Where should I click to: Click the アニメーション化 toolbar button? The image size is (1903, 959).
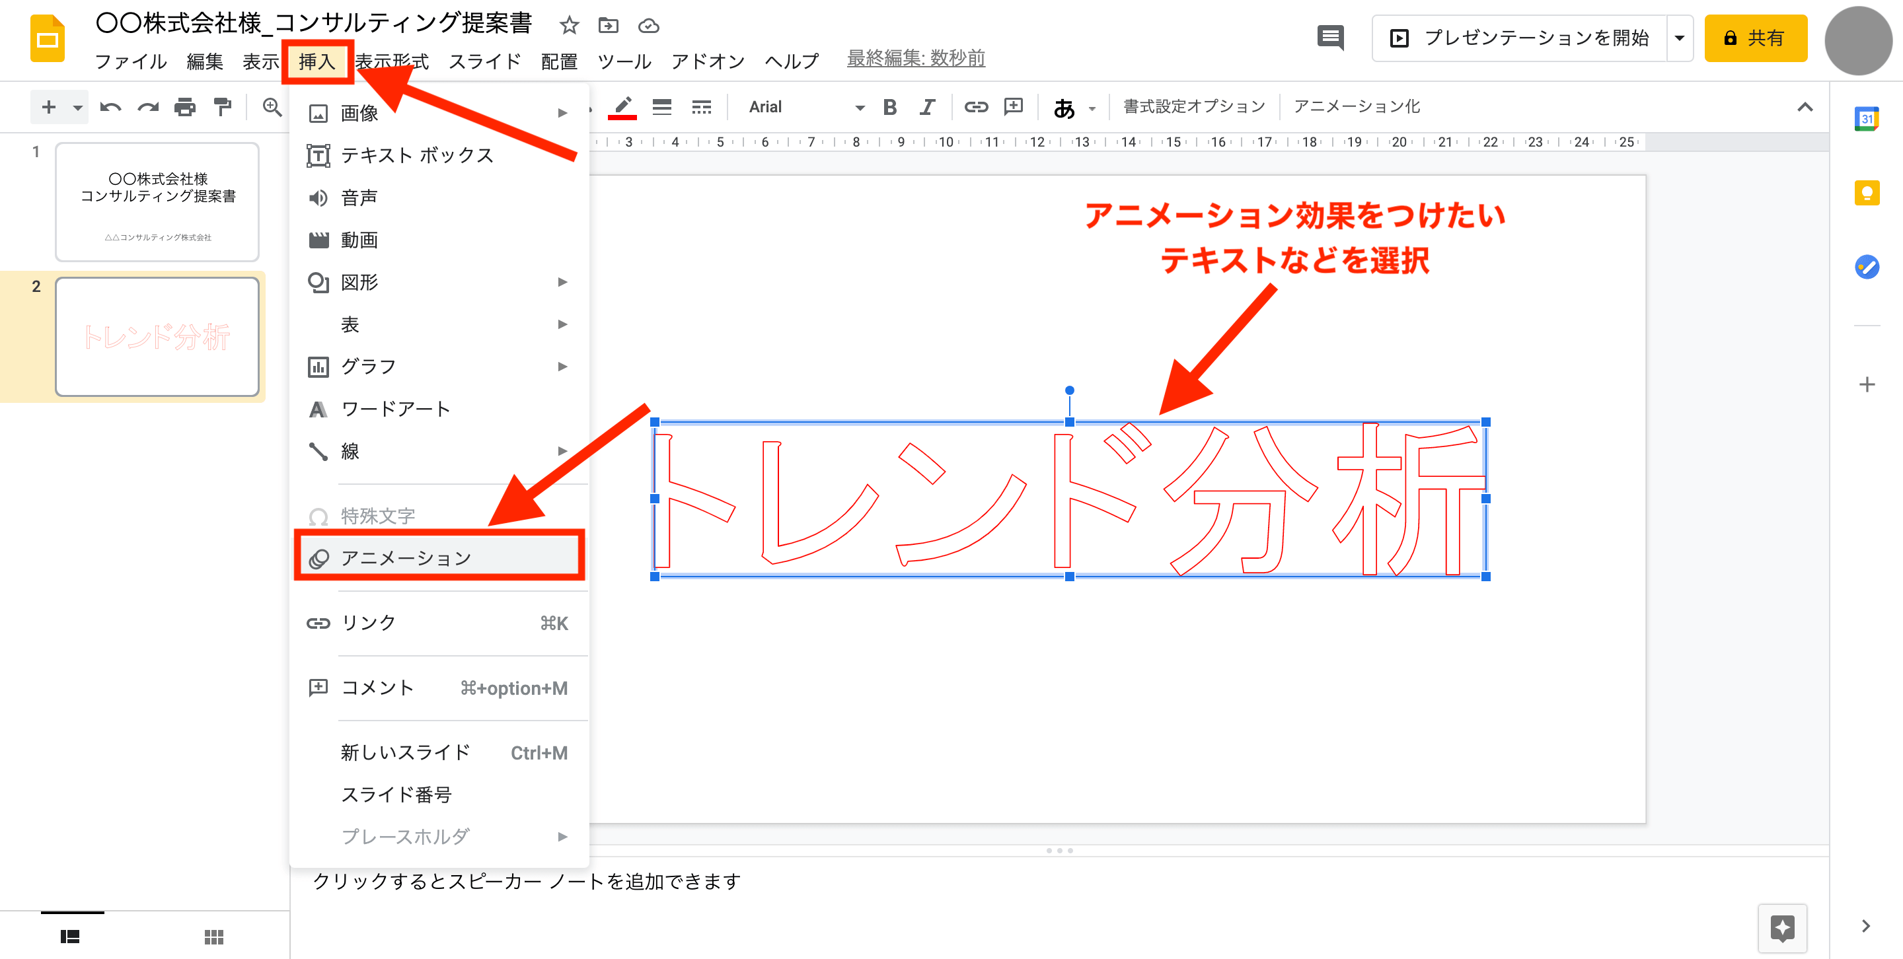click(x=1357, y=107)
